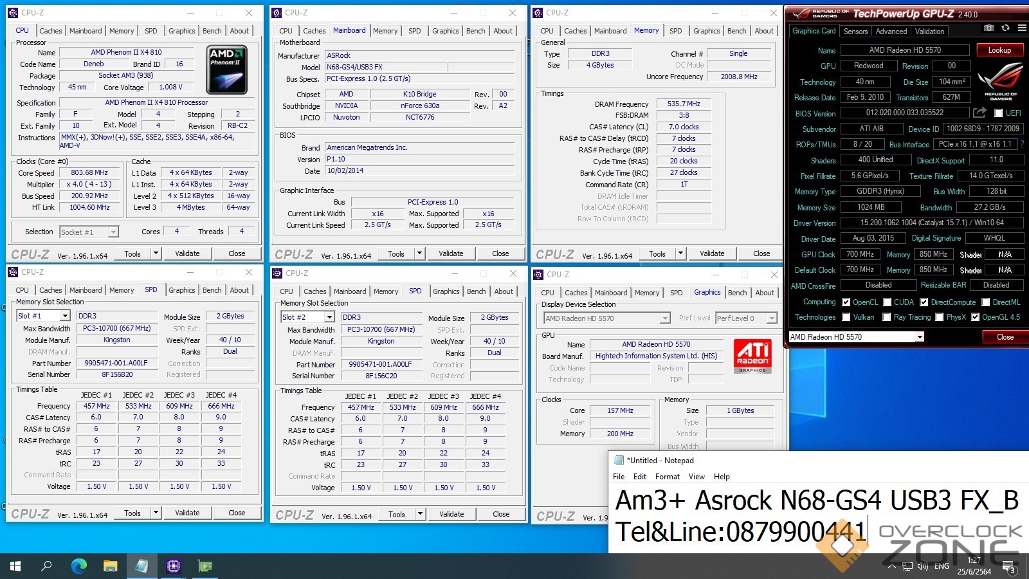
Task: Click the red Close button in GPU-Z
Action: 1005,337
